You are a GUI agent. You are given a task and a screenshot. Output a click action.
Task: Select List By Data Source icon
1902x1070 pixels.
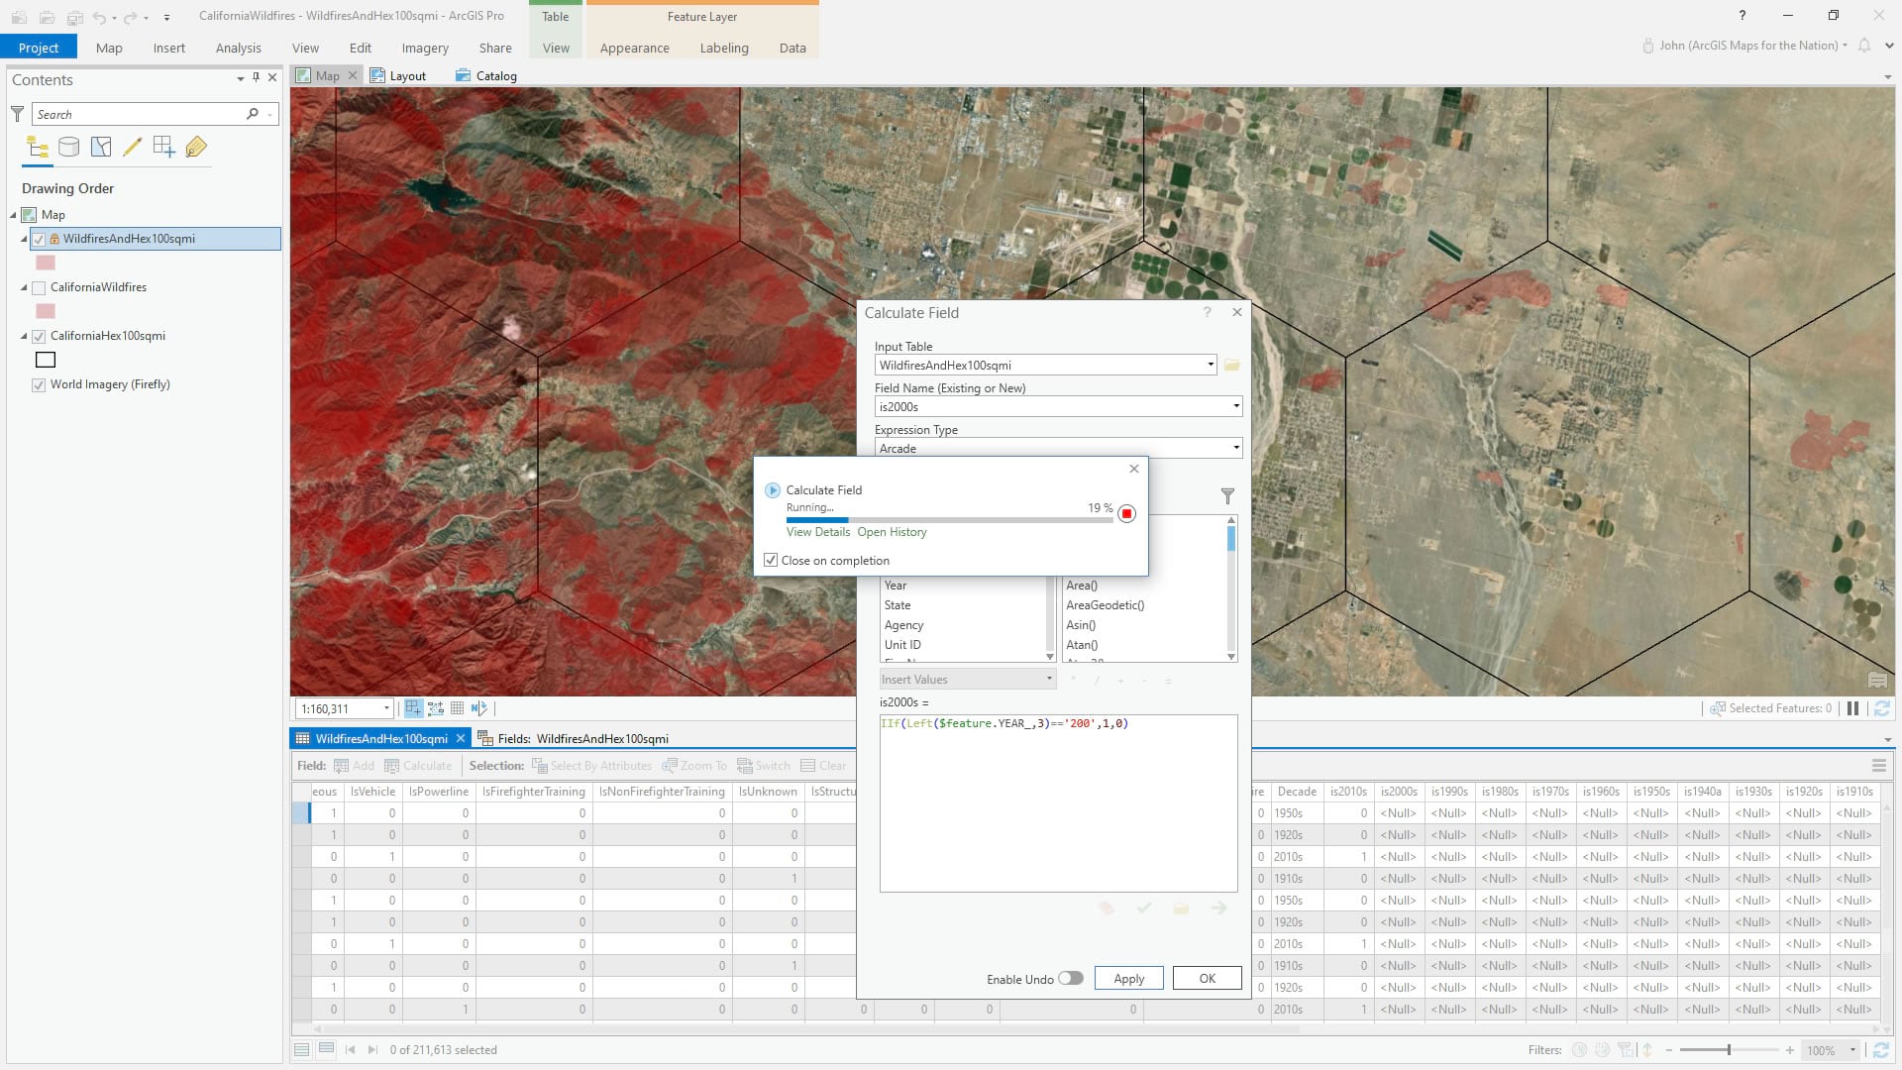coord(68,148)
